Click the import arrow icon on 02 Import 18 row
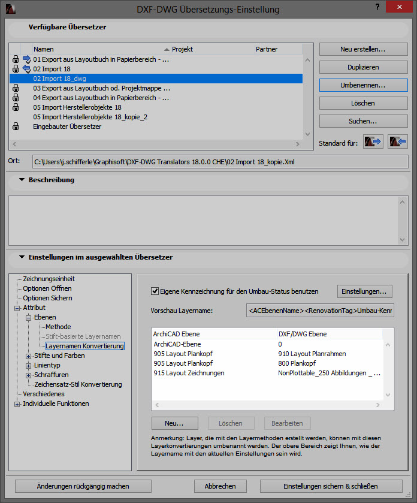Image resolution: width=417 pixels, height=503 pixels. tap(26, 69)
